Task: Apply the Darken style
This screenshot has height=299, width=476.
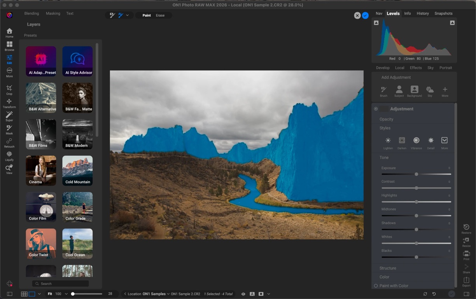Action: point(402,143)
